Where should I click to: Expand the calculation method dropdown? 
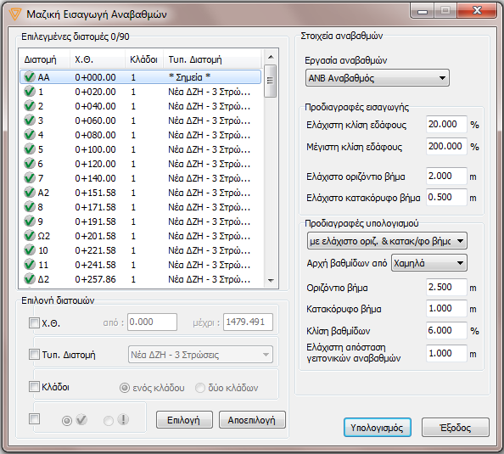coord(387,241)
